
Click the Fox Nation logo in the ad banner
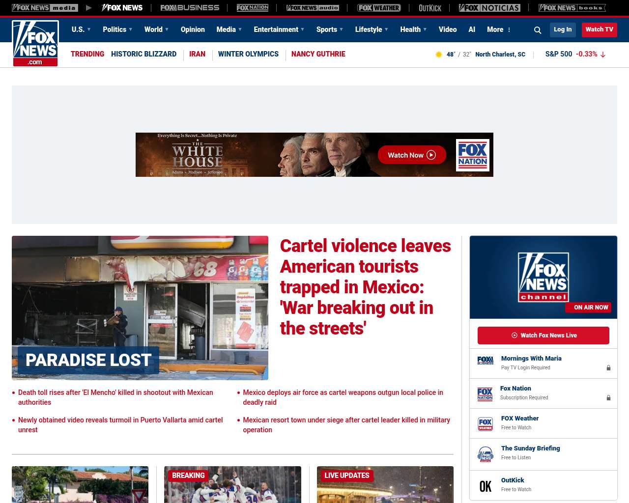(x=473, y=155)
